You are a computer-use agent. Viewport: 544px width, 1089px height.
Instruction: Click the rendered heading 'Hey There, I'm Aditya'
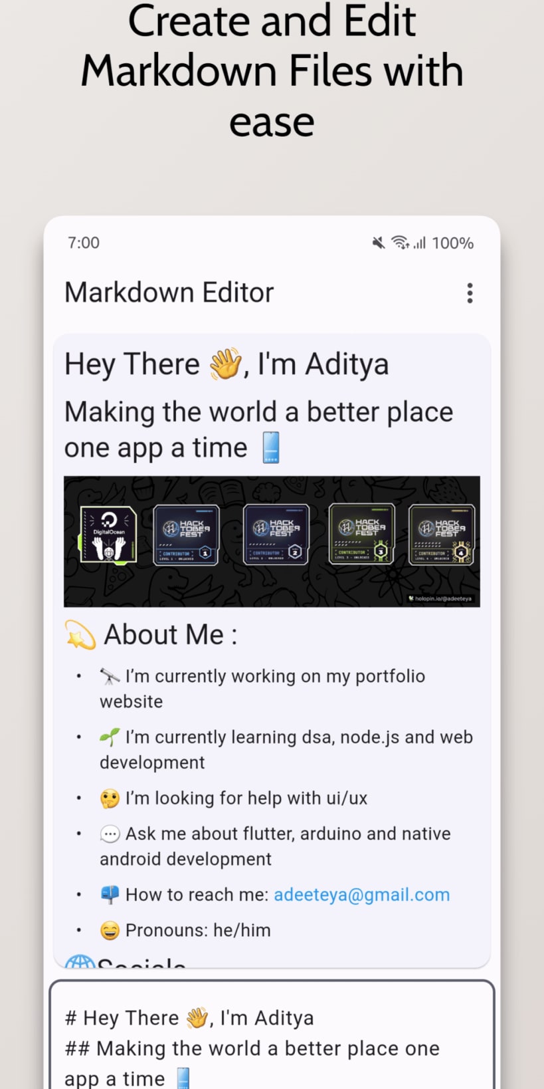click(227, 364)
